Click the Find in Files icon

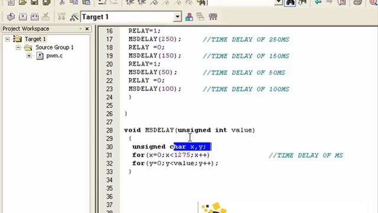pos(201,2)
